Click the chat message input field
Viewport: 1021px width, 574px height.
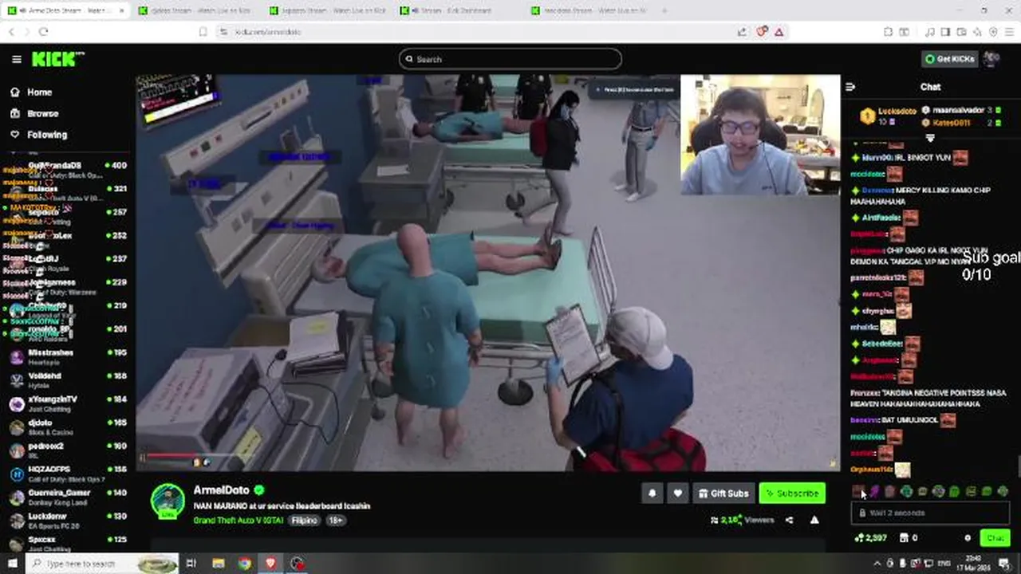coord(930,513)
